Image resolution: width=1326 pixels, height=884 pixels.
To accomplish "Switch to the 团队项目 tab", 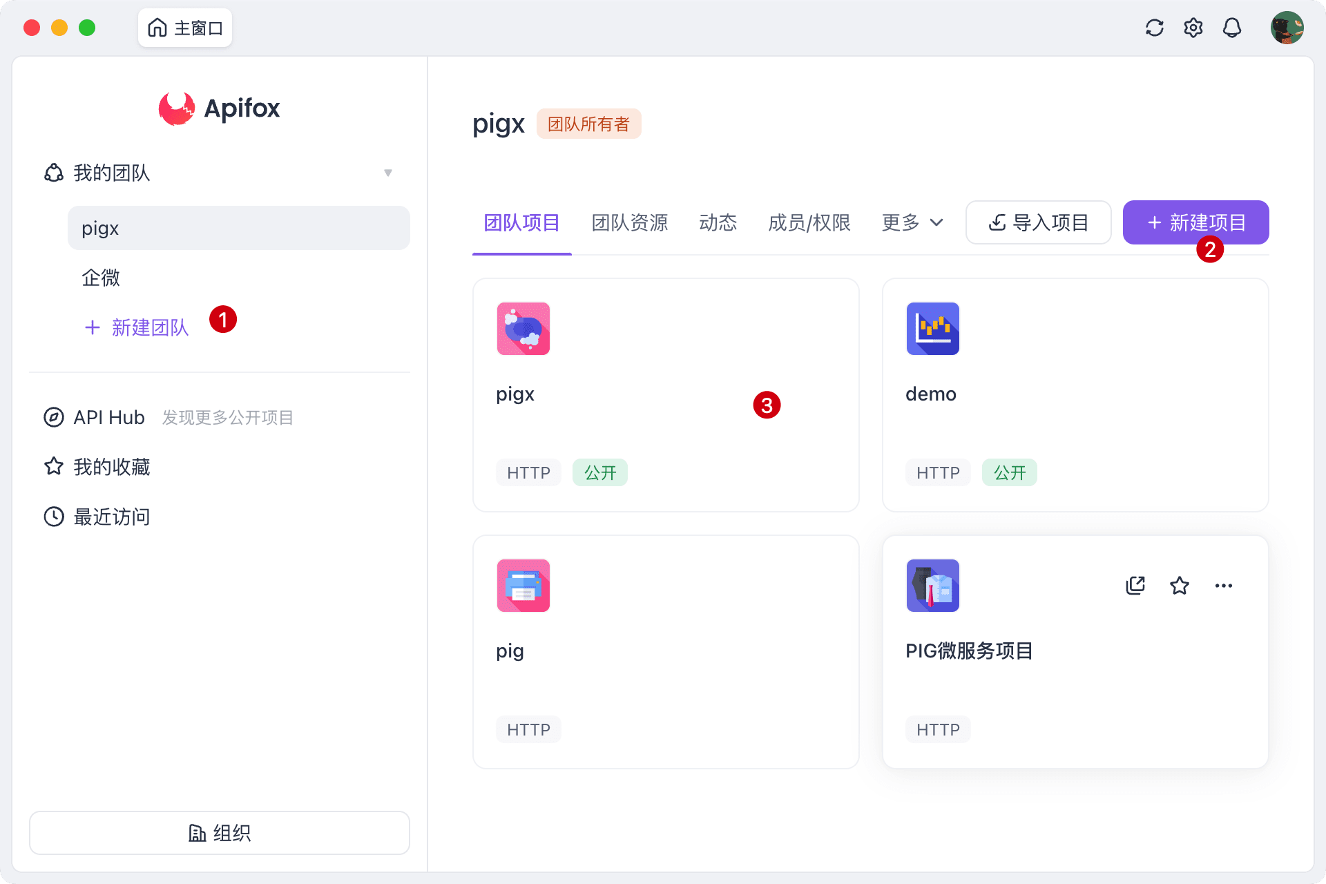I will pos(522,222).
